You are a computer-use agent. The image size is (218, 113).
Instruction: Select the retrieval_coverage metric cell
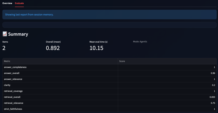pyautogui.click(x=14, y=91)
